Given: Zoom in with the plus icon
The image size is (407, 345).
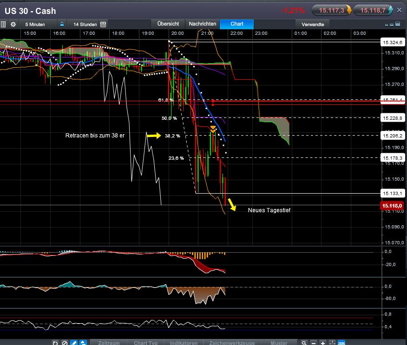Looking at the screenshot, I should pyautogui.click(x=323, y=343).
